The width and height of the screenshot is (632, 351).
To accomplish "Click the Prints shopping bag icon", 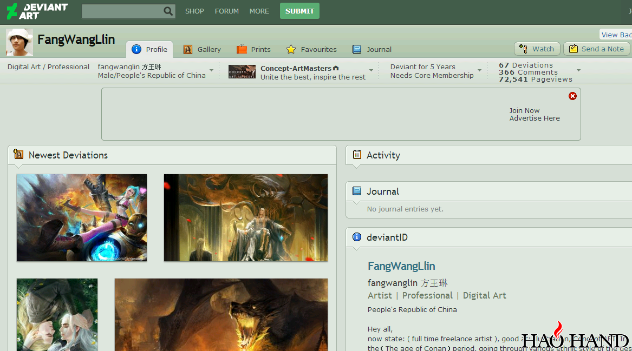I will 242,49.
